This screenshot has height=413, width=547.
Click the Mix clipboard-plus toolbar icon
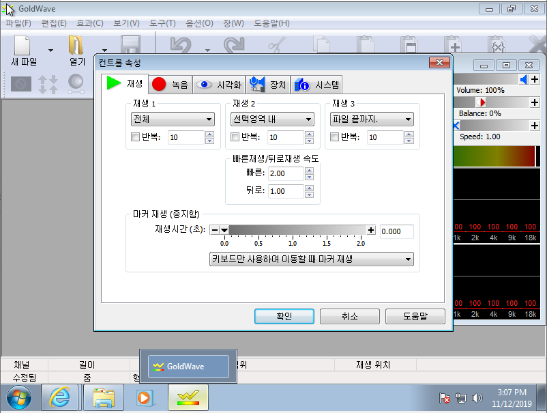point(452,44)
